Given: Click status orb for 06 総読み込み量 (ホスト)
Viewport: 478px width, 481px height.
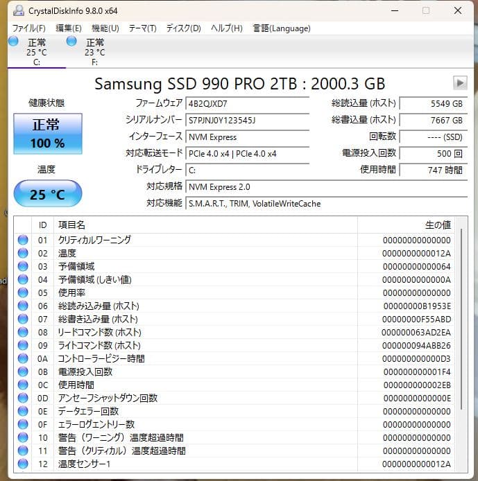Looking at the screenshot, I should click(x=23, y=306).
